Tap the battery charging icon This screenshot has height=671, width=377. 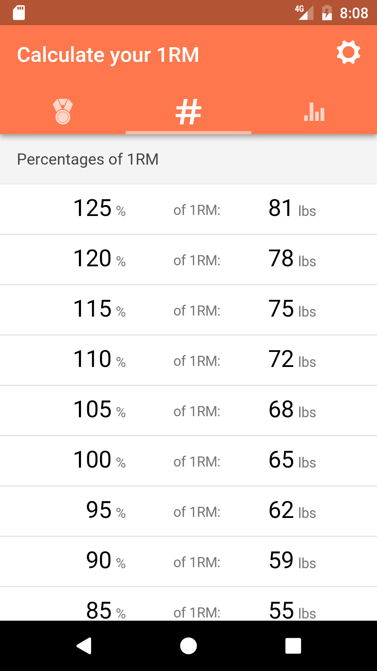tap(327, 13)
